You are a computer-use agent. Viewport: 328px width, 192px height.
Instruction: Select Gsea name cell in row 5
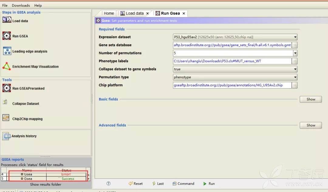(x=26, y=179)
